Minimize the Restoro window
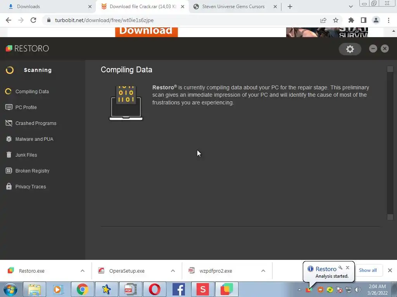 (373, 48)
